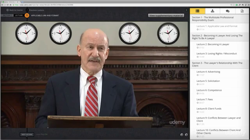250x140 pixels.
Task: Open Lecture 3: Losing Rights / Misconduct
Action: coord(219,55)
